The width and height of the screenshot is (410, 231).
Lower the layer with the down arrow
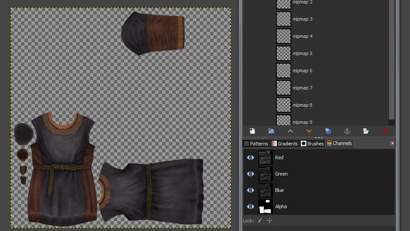point(309,131)
